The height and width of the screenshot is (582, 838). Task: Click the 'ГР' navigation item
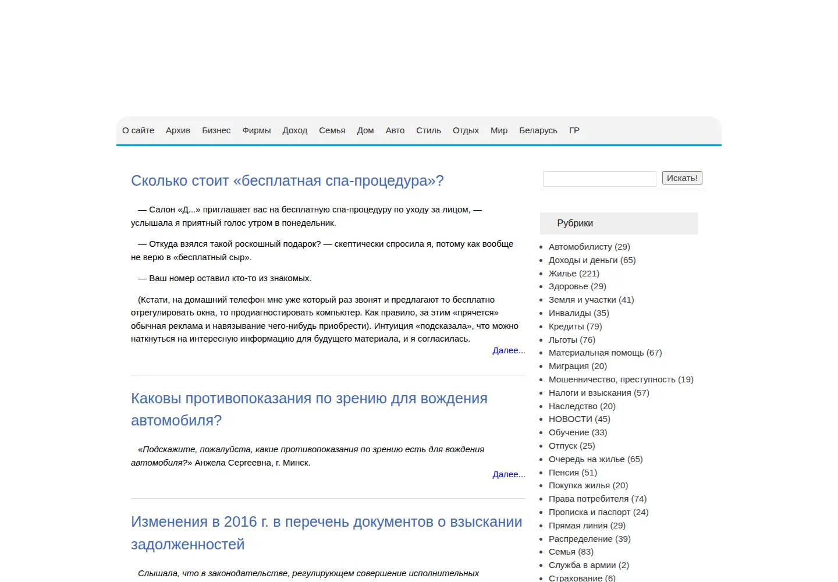pyautogui.click(x=574, y=130)
